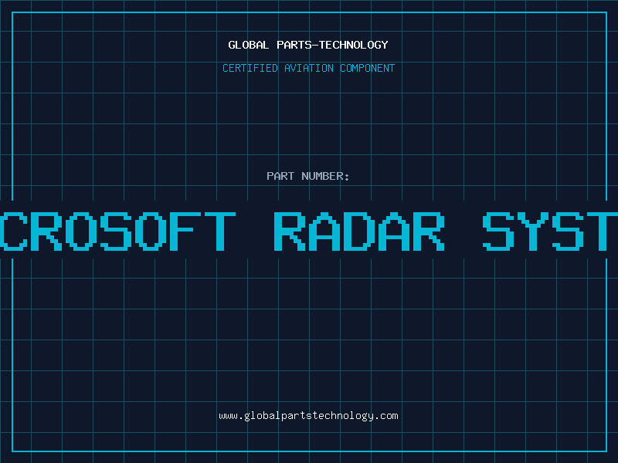618x463 pixels.
Task: Open the www.globalpartstechnology.com link
Action: coord(308,415)
